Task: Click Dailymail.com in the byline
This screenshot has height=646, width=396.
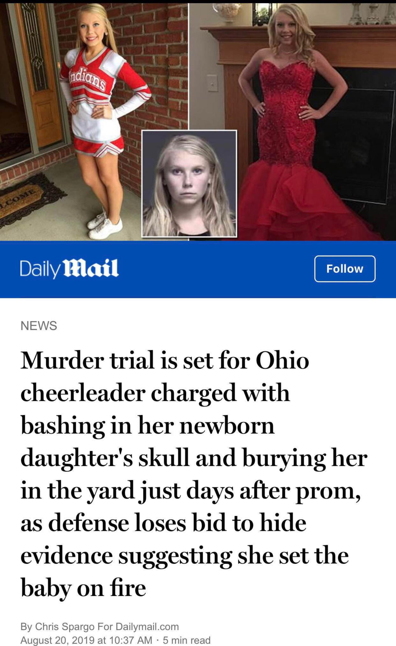Action: pos(147,626)
